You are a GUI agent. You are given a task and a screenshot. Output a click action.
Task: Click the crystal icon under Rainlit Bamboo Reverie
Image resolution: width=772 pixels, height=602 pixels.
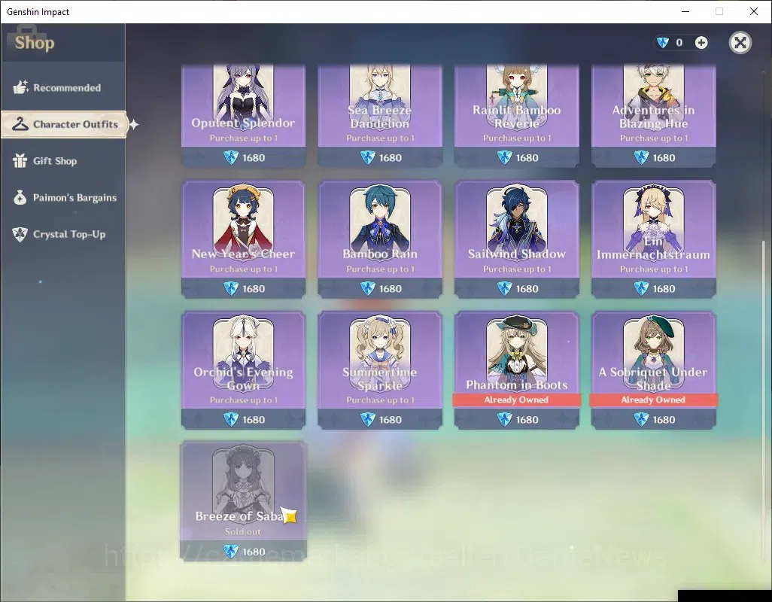coord(504,157)
